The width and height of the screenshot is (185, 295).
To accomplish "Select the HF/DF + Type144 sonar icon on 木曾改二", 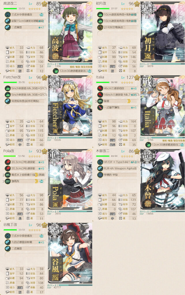I will [100, 162].
